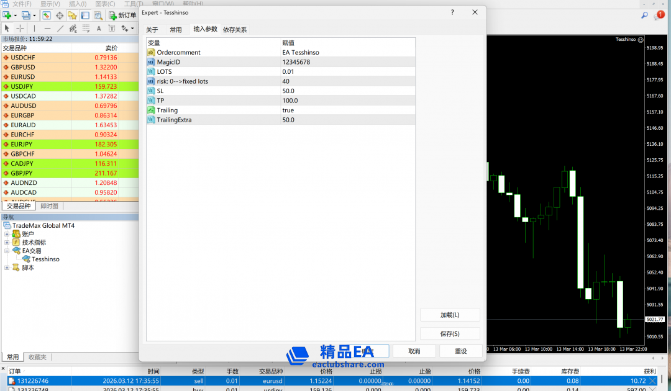Viewport: 671px width, 391px height.
Task: Select the Crosshair cursor tool
Action: click(x=21, y=29)
